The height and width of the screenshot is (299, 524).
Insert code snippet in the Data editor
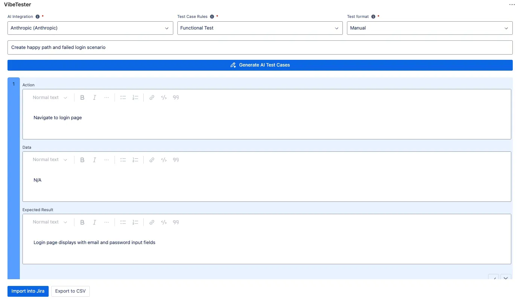click(x=164, y=160)
